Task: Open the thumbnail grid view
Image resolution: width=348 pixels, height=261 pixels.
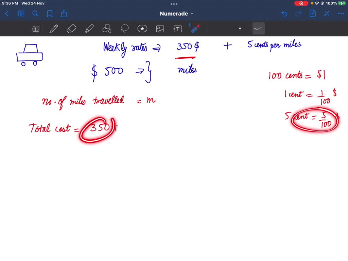Action: pos(21,14)
